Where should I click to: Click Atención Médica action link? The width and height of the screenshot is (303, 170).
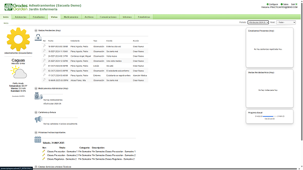(140, 76)
